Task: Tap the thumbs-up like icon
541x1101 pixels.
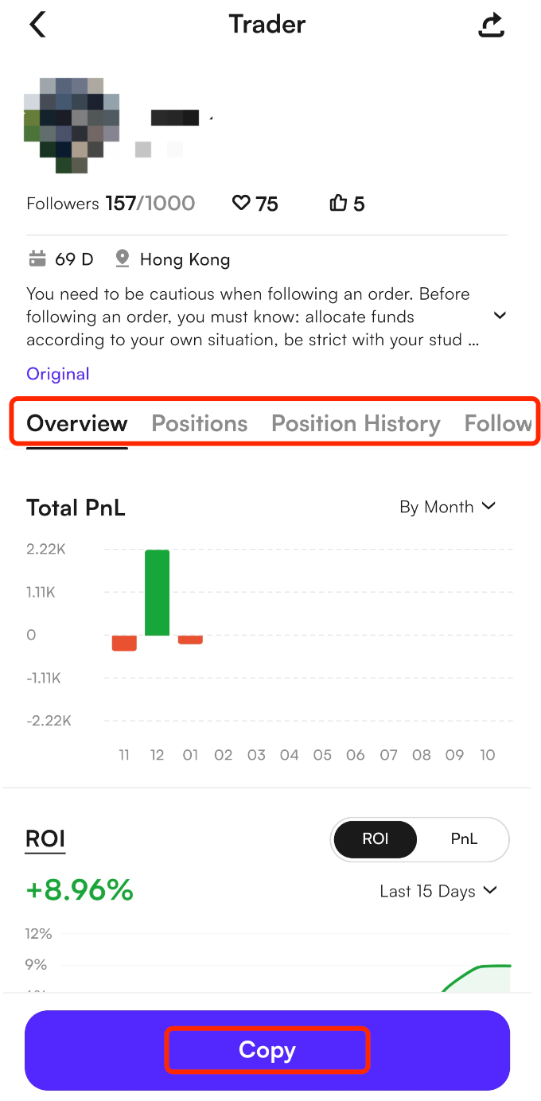Action: click(338, 204)
